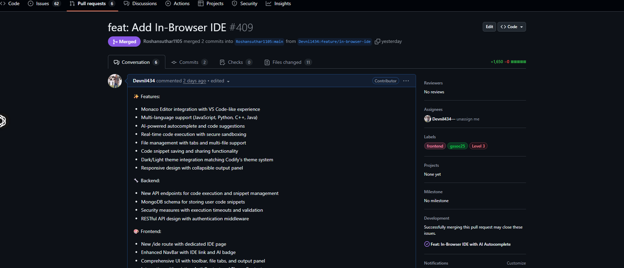Click the Edit title button
This screenshot has width=624, height=268.
tap(489, 26)
